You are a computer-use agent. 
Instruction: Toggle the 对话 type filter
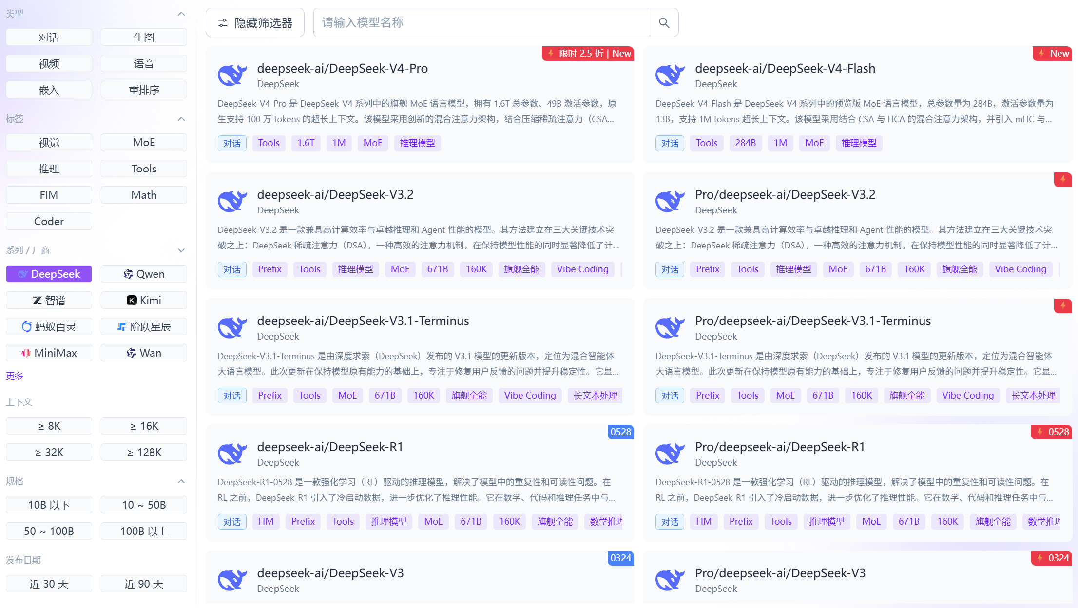49,37
